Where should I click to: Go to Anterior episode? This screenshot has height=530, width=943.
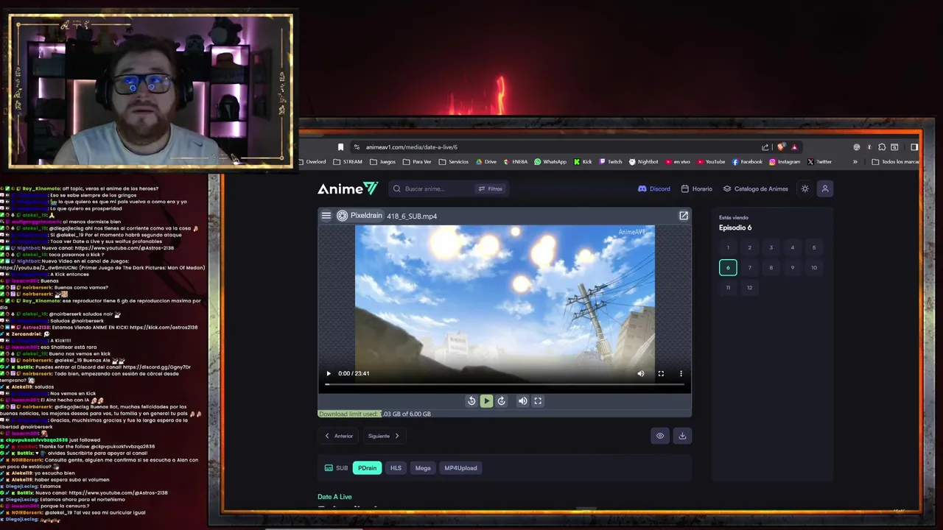(x=339, y=436)
